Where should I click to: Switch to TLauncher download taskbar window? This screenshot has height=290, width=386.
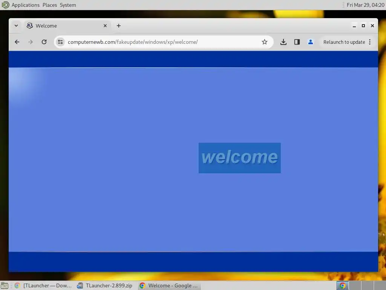pos(43,285)
